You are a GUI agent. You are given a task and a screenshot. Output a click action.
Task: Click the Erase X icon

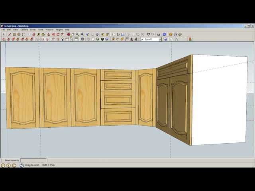(x=142, y=34)
